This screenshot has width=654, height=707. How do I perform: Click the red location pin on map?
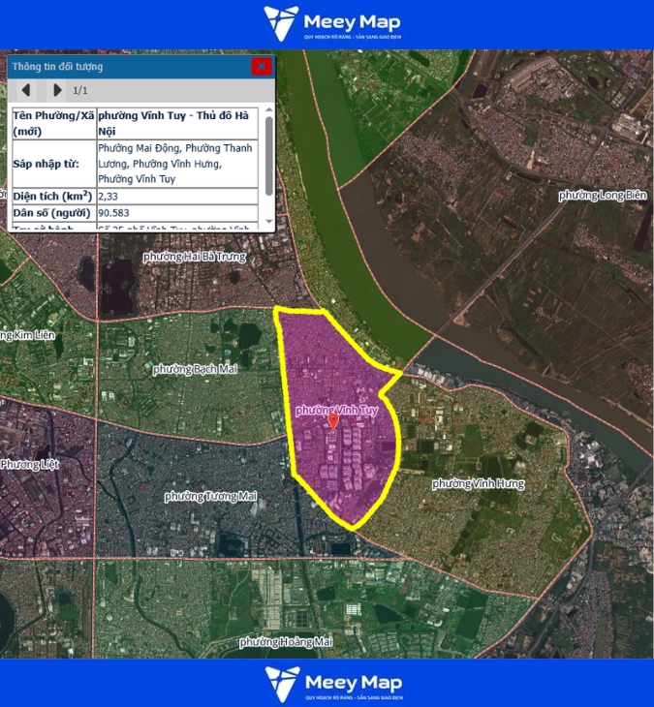(333, 420)
